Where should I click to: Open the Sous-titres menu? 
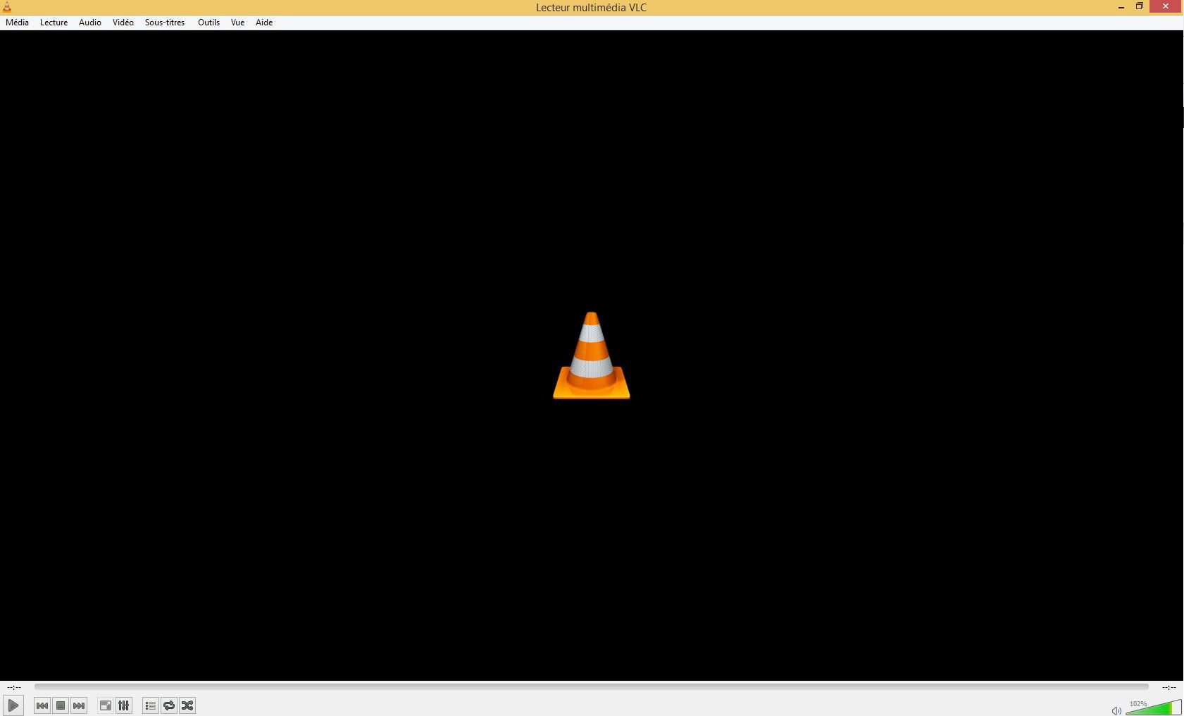tap(165, 23)
